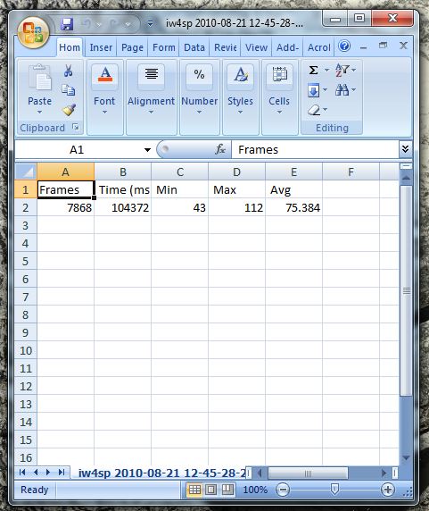Screen dimensions: 429x511
Task: Restore down the workbook window
Action: click(x=384, y=46)
